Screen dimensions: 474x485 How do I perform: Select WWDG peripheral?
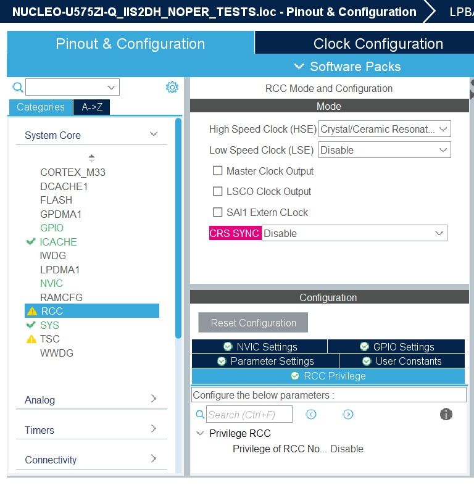point(57,353)
